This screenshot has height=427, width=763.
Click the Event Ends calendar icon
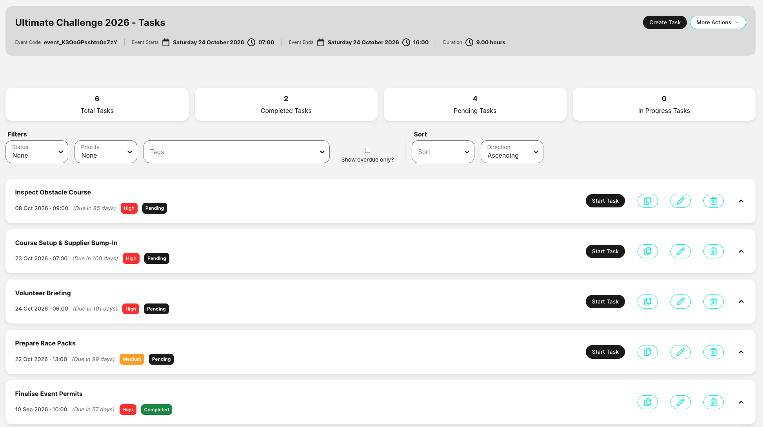pos(321,42)
